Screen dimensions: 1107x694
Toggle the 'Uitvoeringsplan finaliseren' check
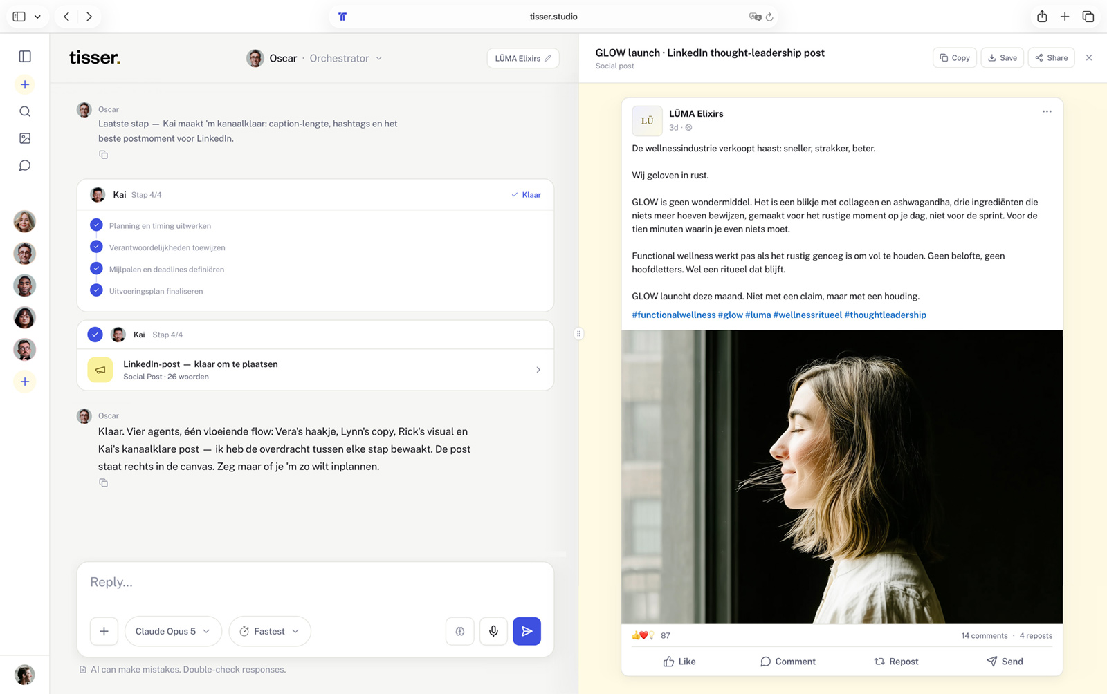point(96,290)
